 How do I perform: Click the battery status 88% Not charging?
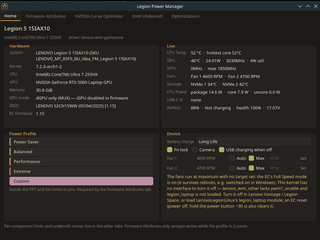coord(211,108)
